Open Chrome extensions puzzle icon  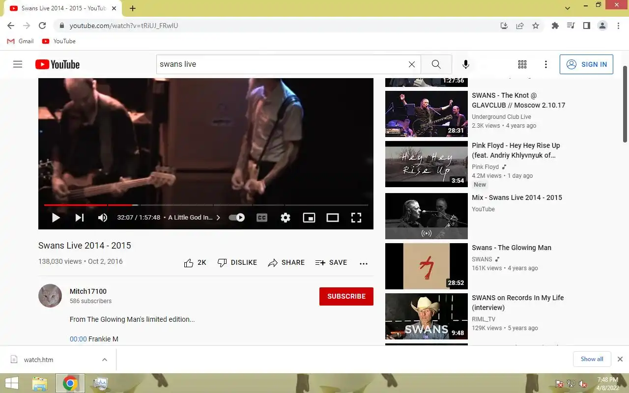[555, 26]
